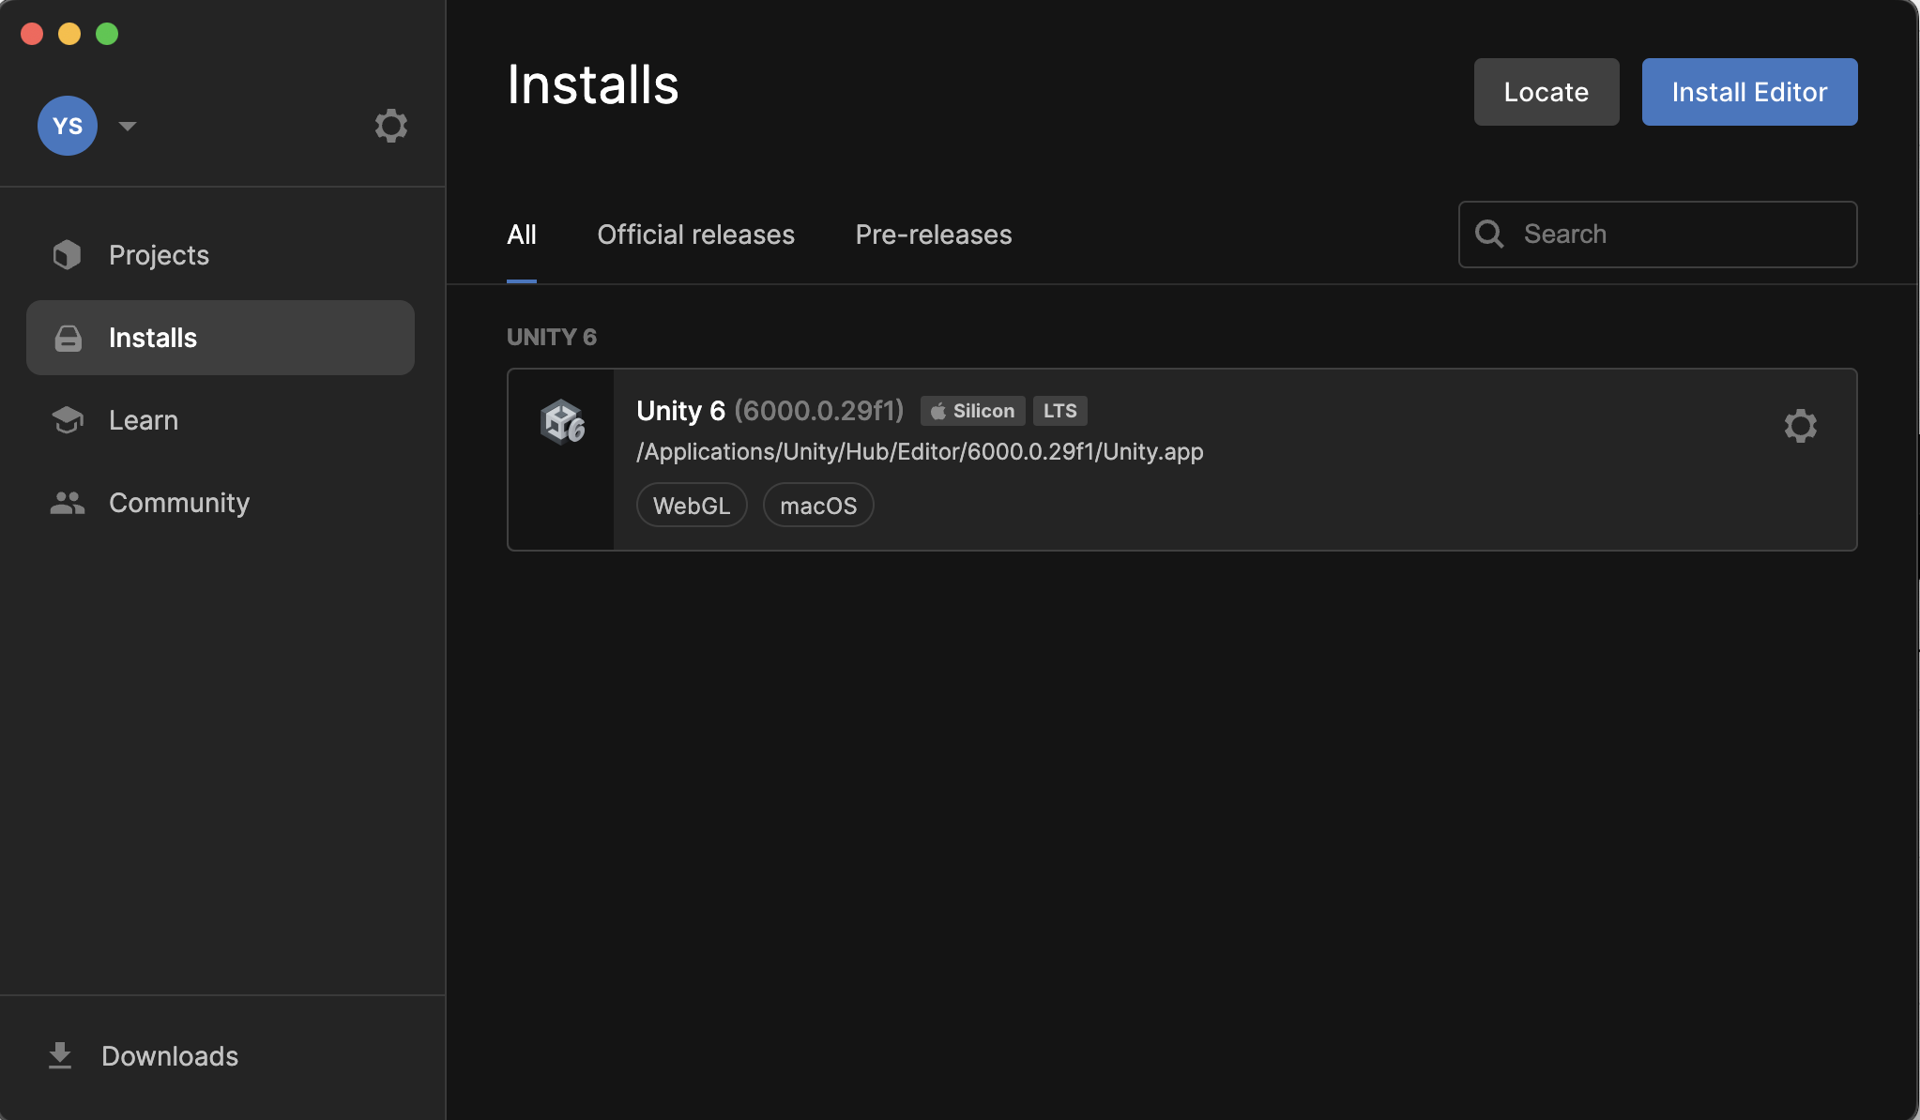The image size is (1920, 1120).
Task: Close the Unity Hub window
Action: point(32,34)
